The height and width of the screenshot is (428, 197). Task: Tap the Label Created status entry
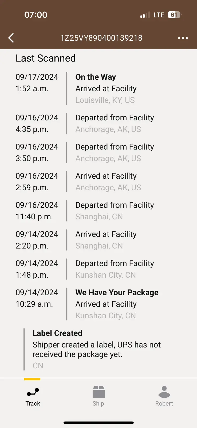pyautogui.click(x=57, y=333)
